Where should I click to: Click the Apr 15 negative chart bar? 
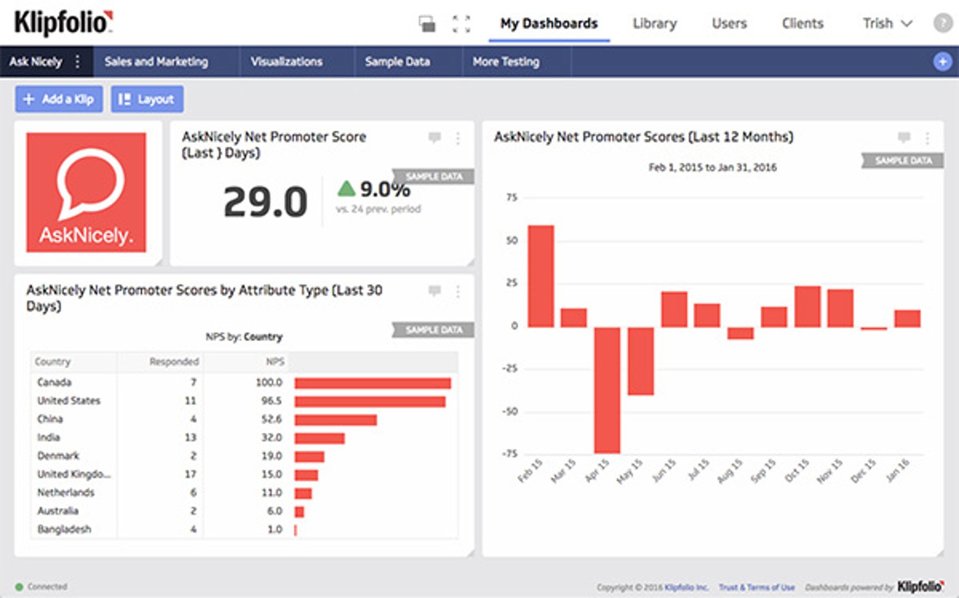607,390
